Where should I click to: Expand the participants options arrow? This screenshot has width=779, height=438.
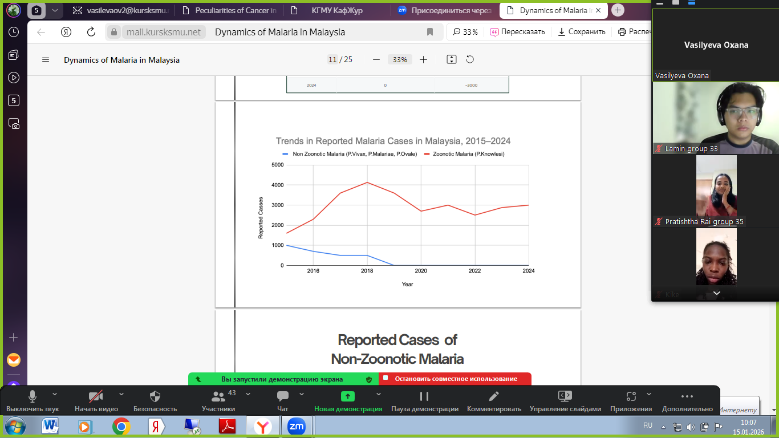coord(248,394)
